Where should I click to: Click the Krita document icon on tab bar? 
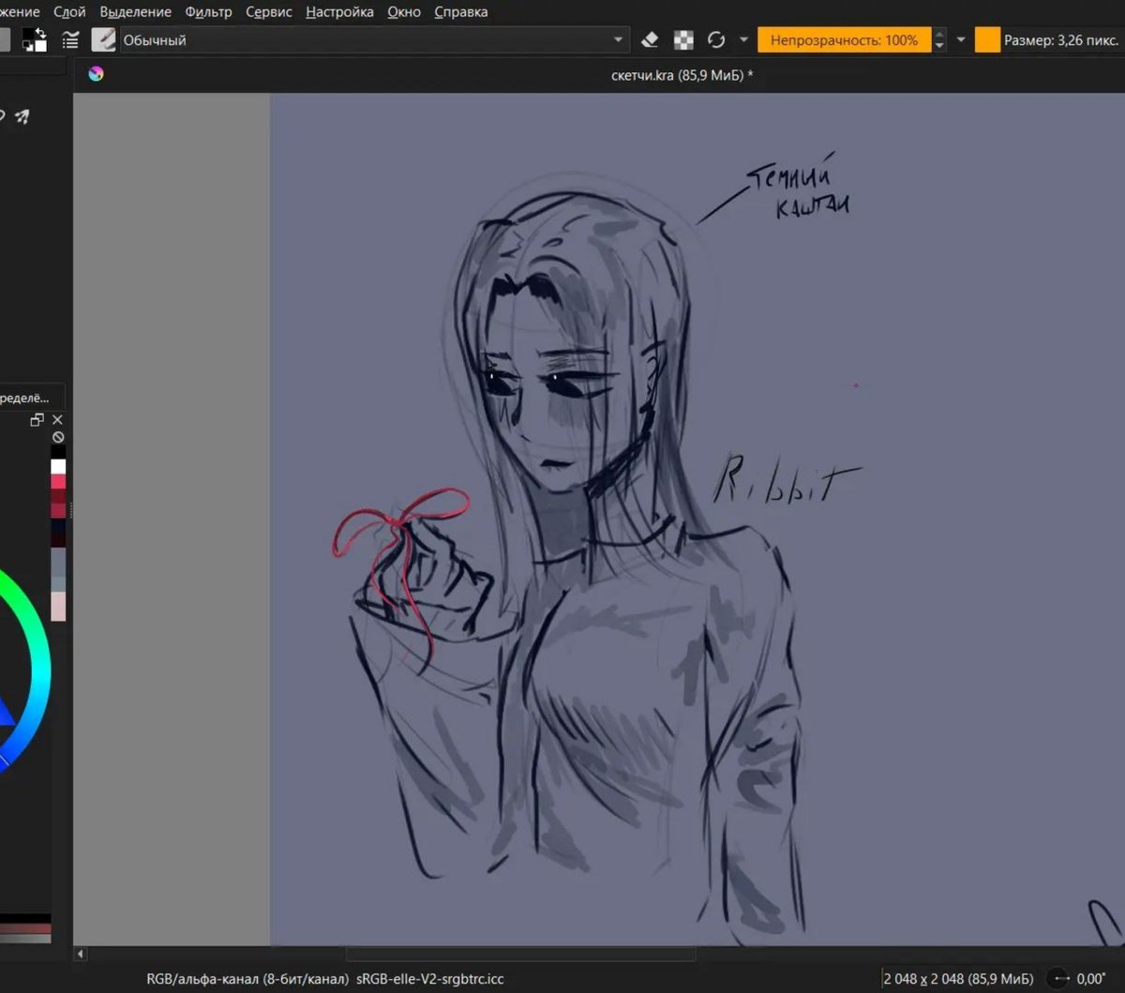pos(96,74)
